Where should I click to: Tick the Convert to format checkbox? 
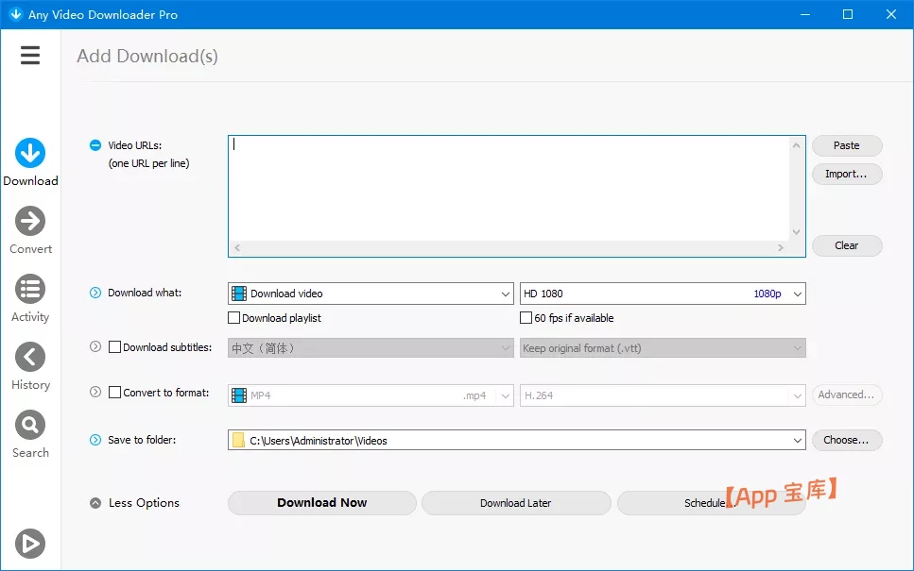click(115, 393)
